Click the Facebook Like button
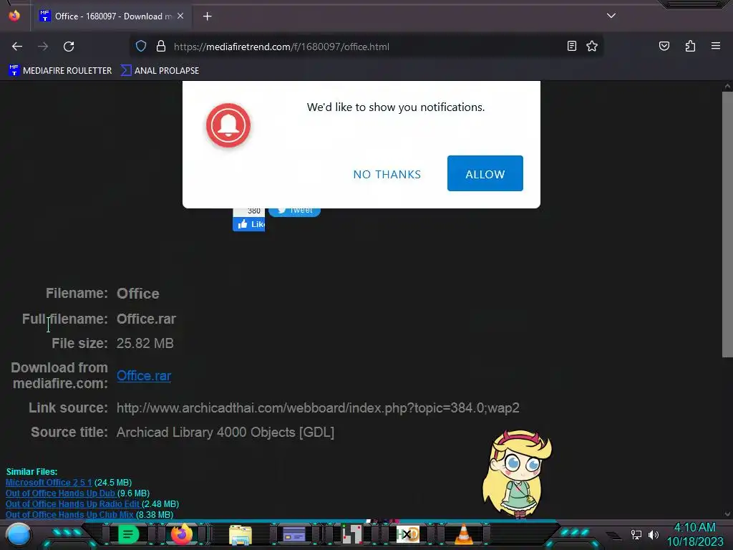 [248, 224]
